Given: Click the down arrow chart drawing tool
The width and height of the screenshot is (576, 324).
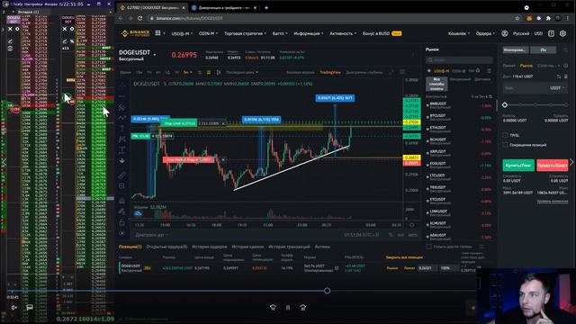Looking at the screenshot, I should (122, 161).
